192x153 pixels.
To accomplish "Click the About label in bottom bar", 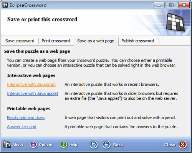I will [18, 145].
